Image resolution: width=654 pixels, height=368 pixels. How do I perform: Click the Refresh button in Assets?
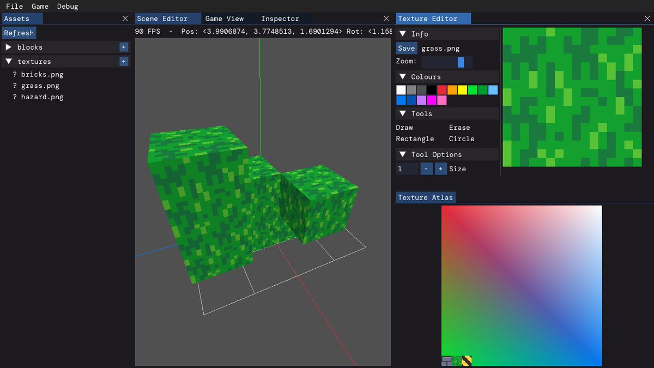click(x=19, y=33)
